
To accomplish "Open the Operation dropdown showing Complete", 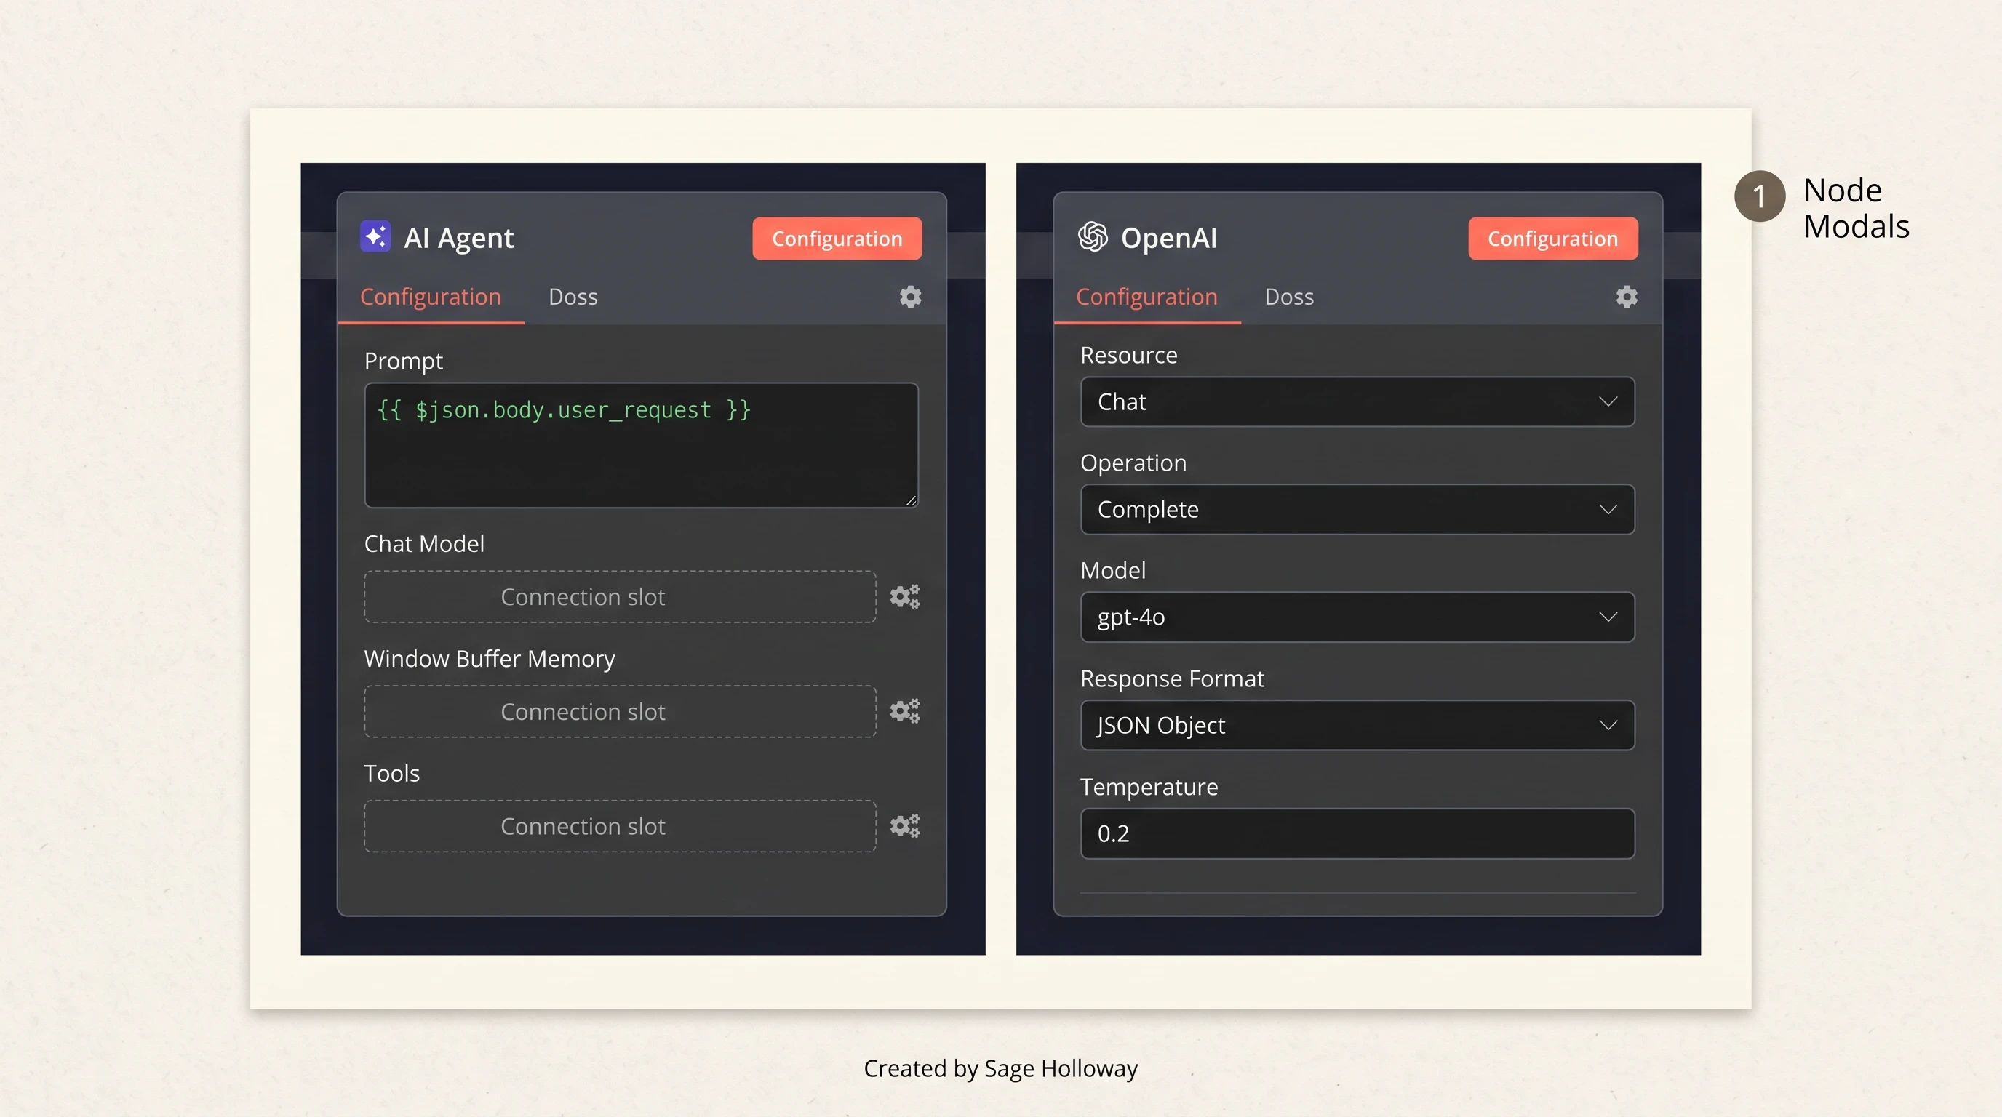I will [1357, 510].
